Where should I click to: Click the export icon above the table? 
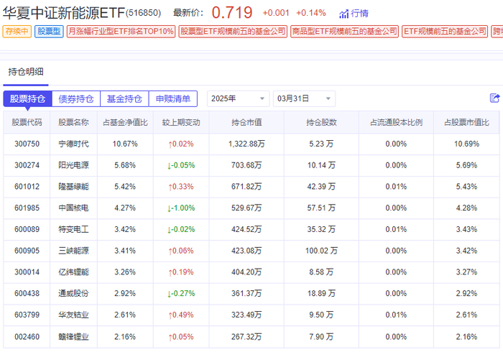point(494,98)
